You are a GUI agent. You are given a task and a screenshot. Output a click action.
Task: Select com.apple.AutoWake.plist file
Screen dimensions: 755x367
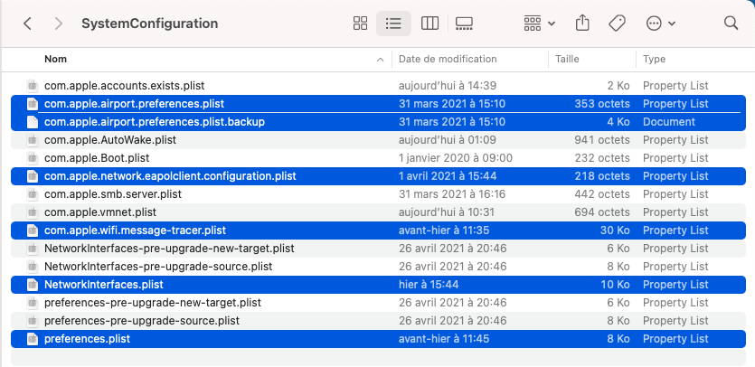[109, 140]
